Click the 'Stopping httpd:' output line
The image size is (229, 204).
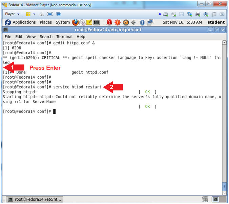click(x=20, y=92)
